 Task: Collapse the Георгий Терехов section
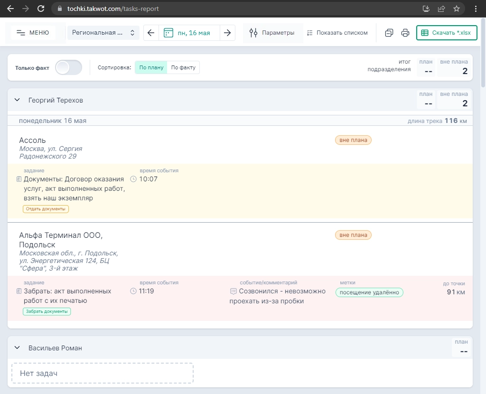click(x=17, y=100)
